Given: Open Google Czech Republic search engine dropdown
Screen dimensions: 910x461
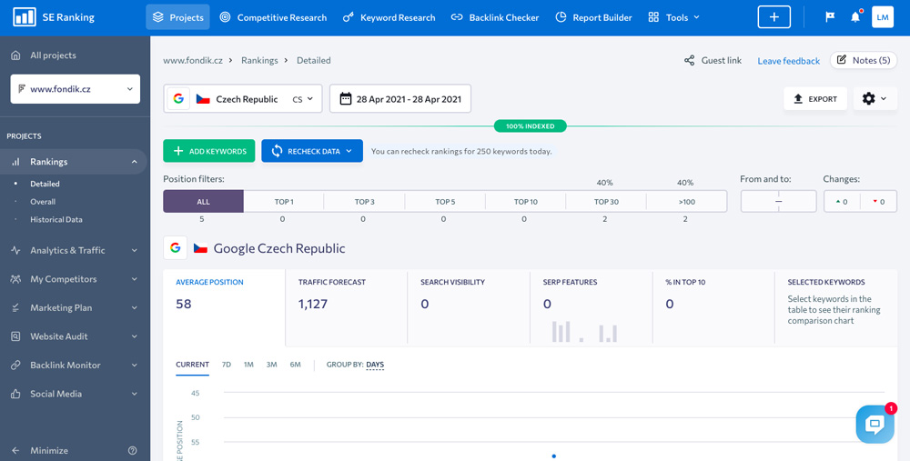Looking at the screenshot, I should tap(243, 98).
